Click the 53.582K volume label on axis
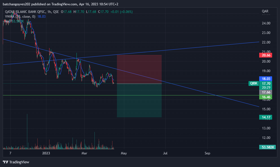 click(x=268, y=147)
